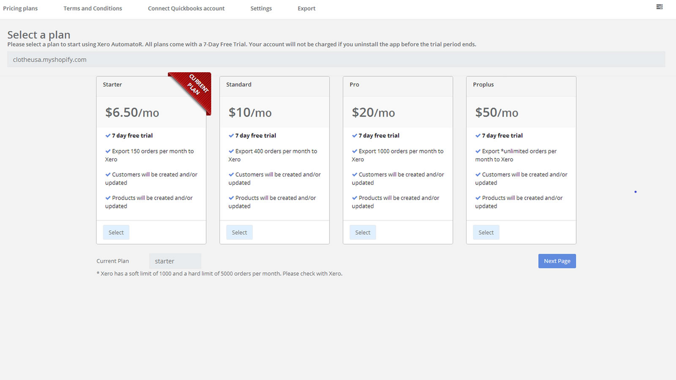The image size is (676, 380).
Task: Open the Pricing plans menu item
Action: click(20, 8)
